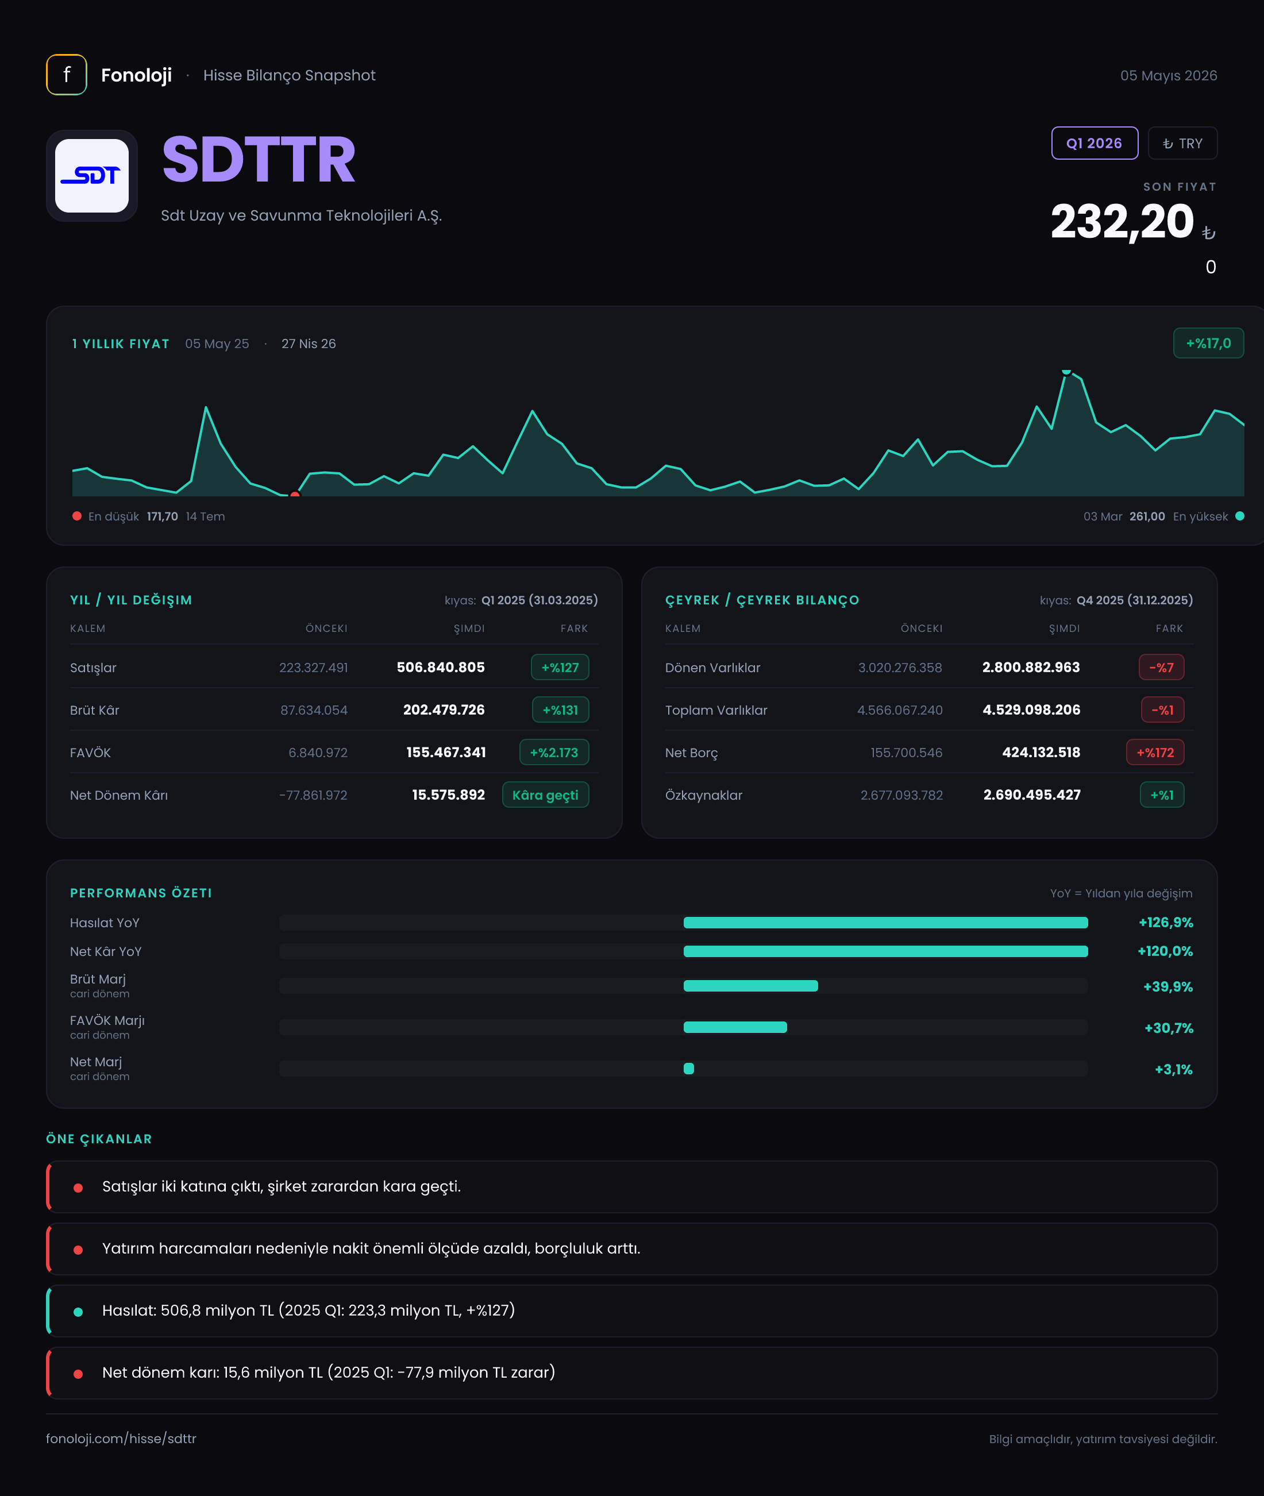Image resolution: width=1264 pixels, height=1496 pixels.
Task: Click the highest price value 261,00
Action: [x=1147, y=516]
